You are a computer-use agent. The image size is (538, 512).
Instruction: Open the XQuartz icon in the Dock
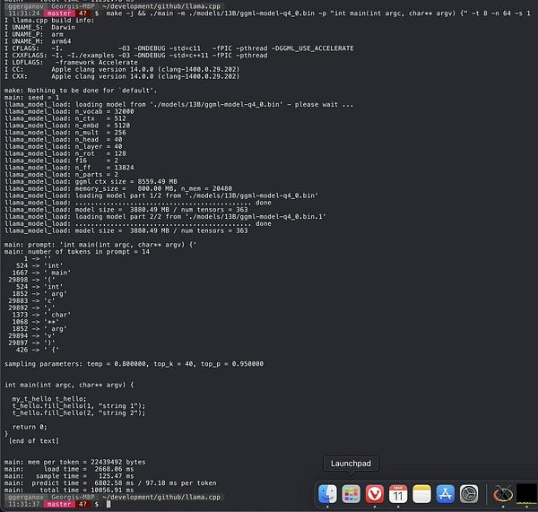(x=503, y=494)
